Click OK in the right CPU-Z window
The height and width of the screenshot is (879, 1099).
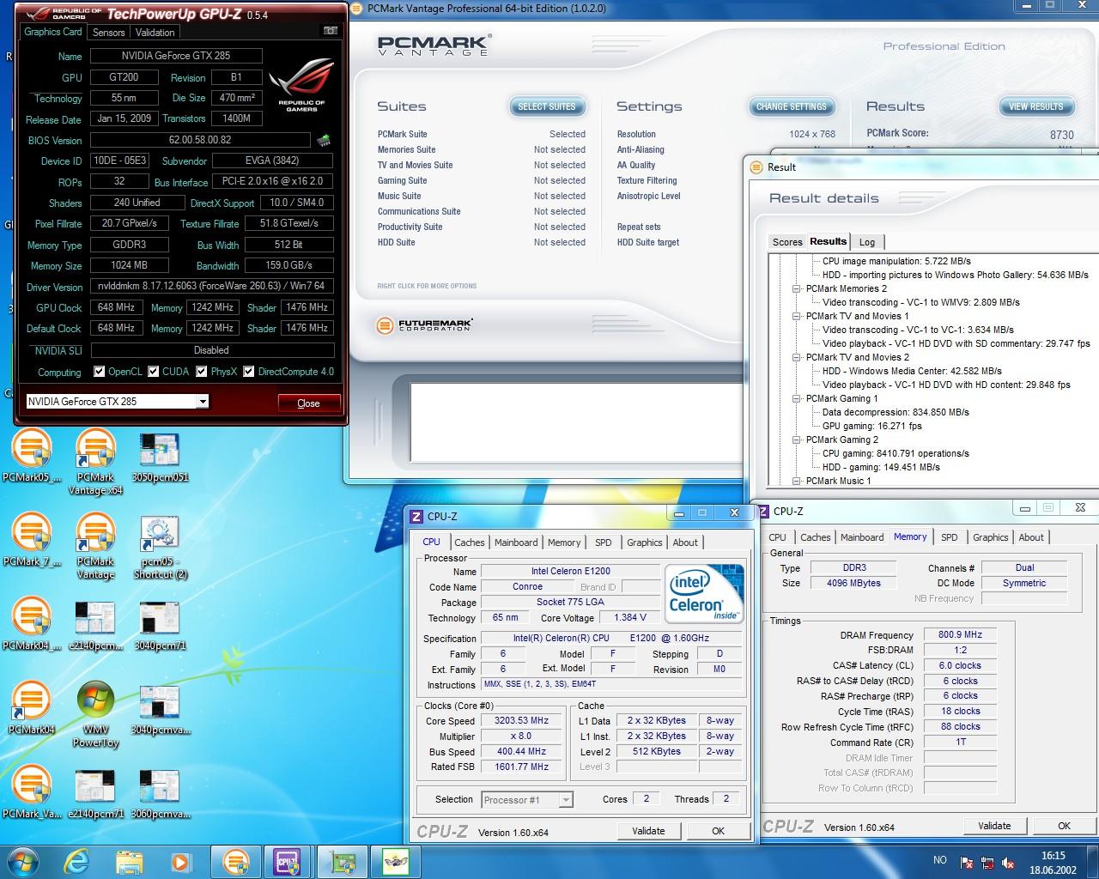tap(1064, 826)
